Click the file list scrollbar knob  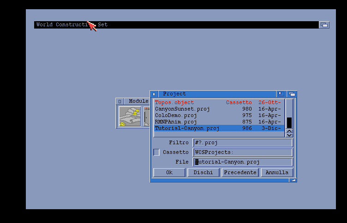tap(289, 123)
